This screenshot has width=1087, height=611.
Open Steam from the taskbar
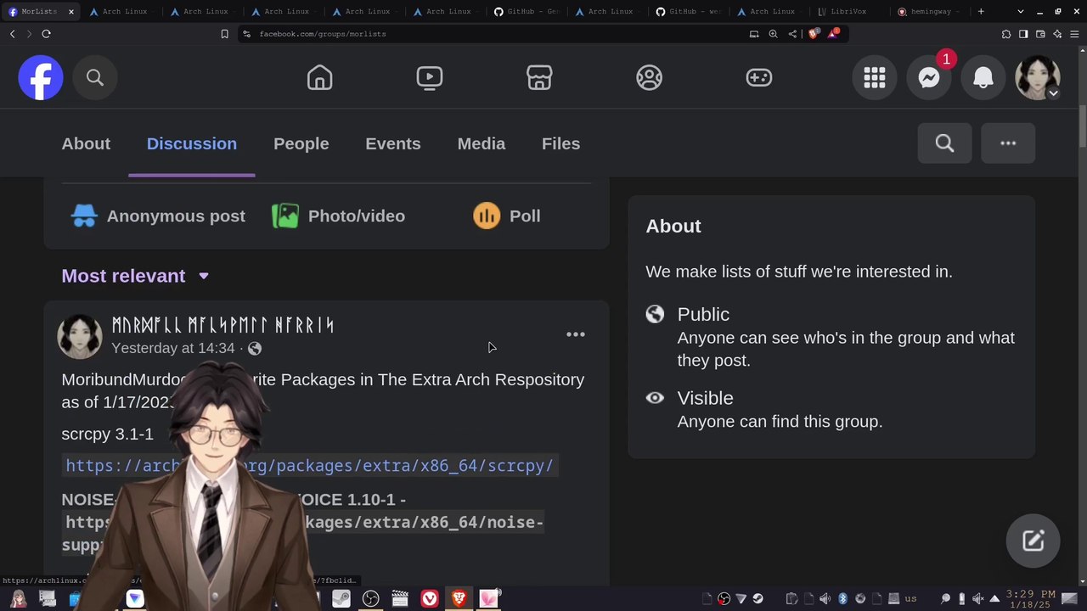click(x=341, y=599)
